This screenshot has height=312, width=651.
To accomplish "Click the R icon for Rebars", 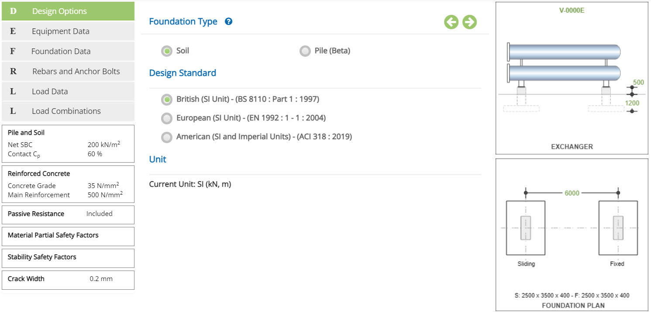I will 13,72.
